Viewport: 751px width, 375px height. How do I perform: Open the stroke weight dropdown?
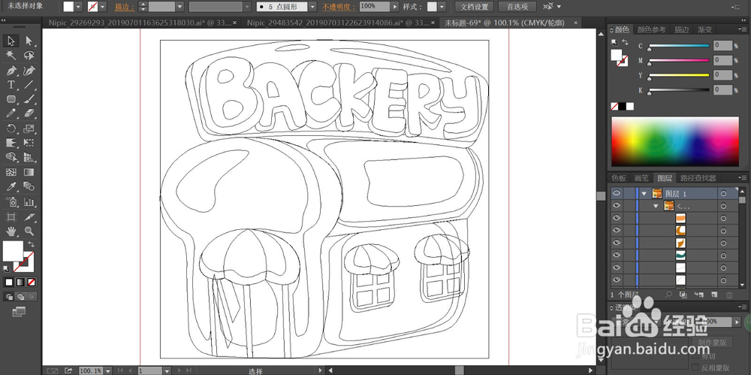179,7
